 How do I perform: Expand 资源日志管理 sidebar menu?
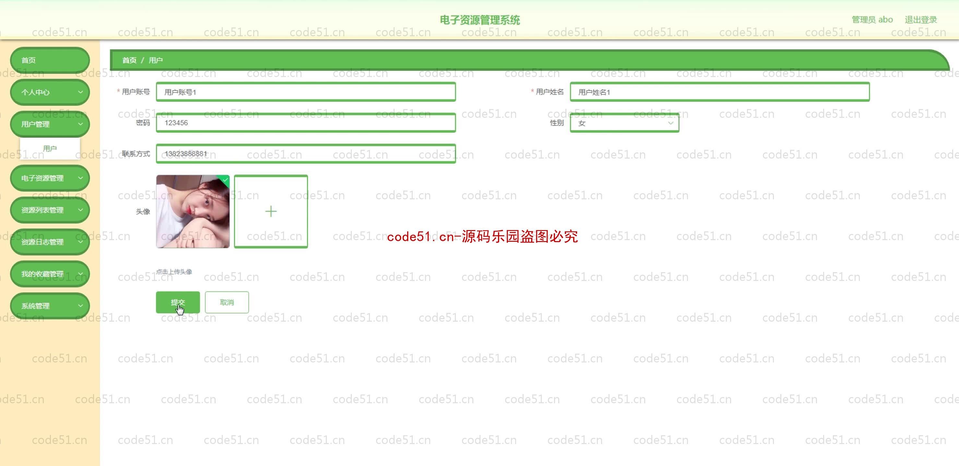[x=50, y=242]
